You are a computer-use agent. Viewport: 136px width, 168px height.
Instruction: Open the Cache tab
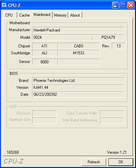click(24, 15)
